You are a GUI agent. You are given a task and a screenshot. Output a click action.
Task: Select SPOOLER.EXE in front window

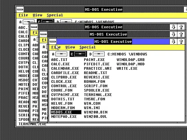pyautogui.click(x=97, y=90)
